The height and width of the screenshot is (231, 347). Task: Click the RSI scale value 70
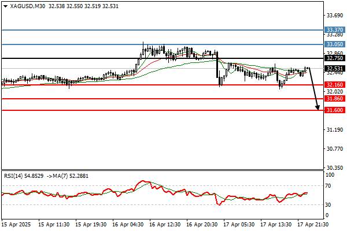pos(328,186)
